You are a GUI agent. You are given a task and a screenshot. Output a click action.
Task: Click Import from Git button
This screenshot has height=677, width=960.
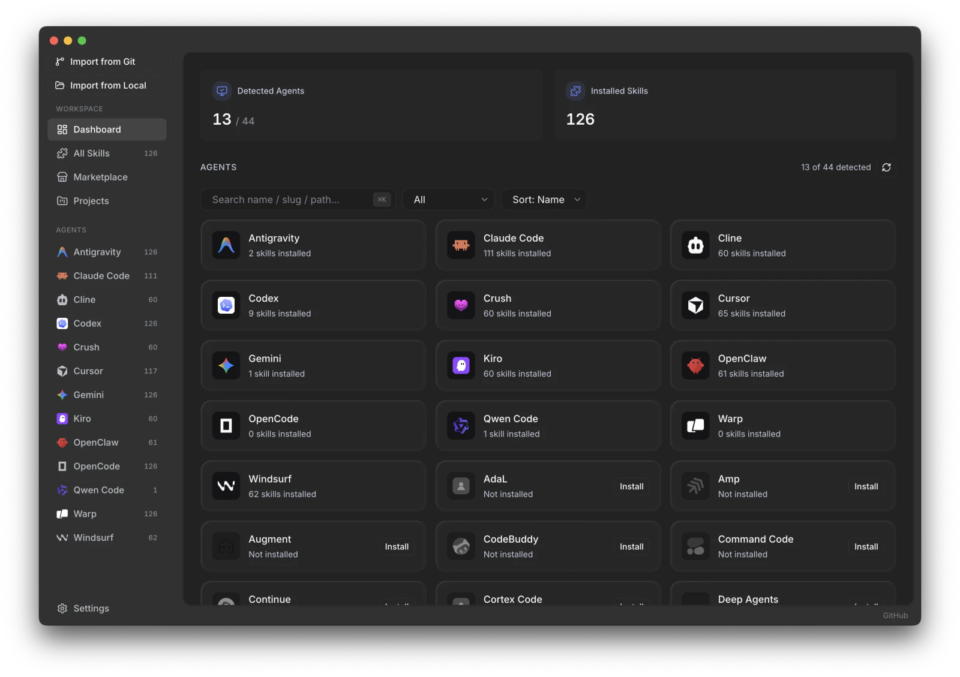(x=108, y=62)
